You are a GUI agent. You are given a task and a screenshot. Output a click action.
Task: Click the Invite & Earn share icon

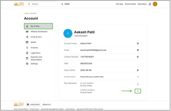tap(27, 37)
